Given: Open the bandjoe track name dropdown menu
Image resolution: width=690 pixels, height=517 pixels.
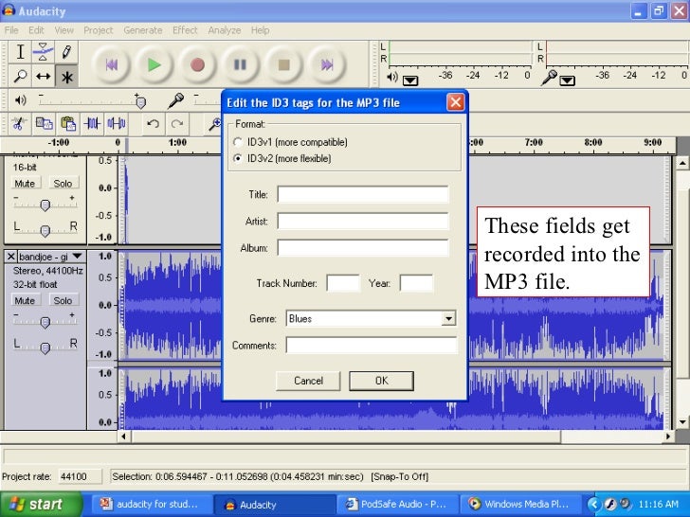Looking at the screenshot, I should 78,256.
